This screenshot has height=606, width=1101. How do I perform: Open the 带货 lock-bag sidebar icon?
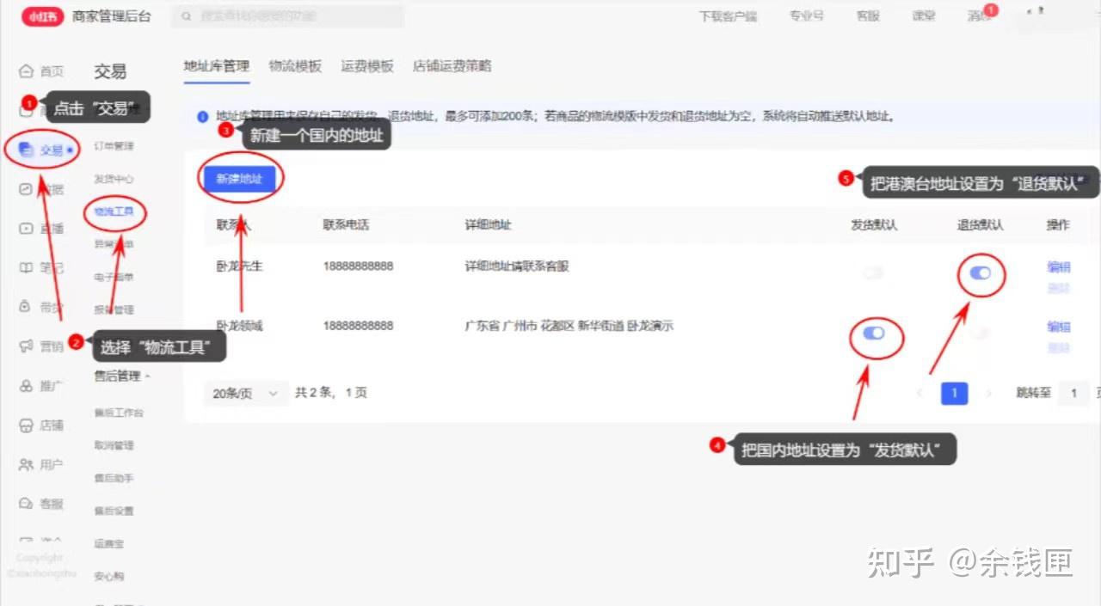tap(26, 307)
